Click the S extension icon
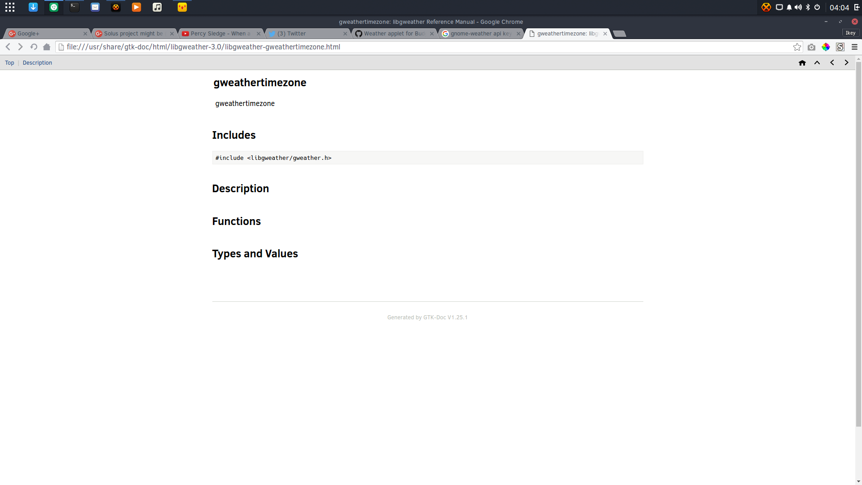This screenshot has width=862, height=485. [840, 47]
